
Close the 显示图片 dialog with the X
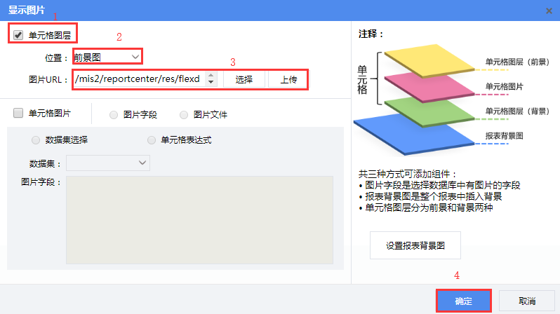pyautogui.click(x=548, y=10)
